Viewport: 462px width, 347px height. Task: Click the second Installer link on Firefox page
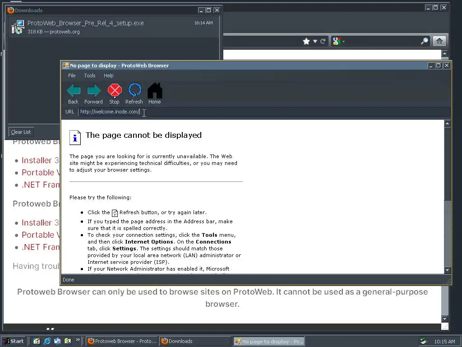point(37,222)
